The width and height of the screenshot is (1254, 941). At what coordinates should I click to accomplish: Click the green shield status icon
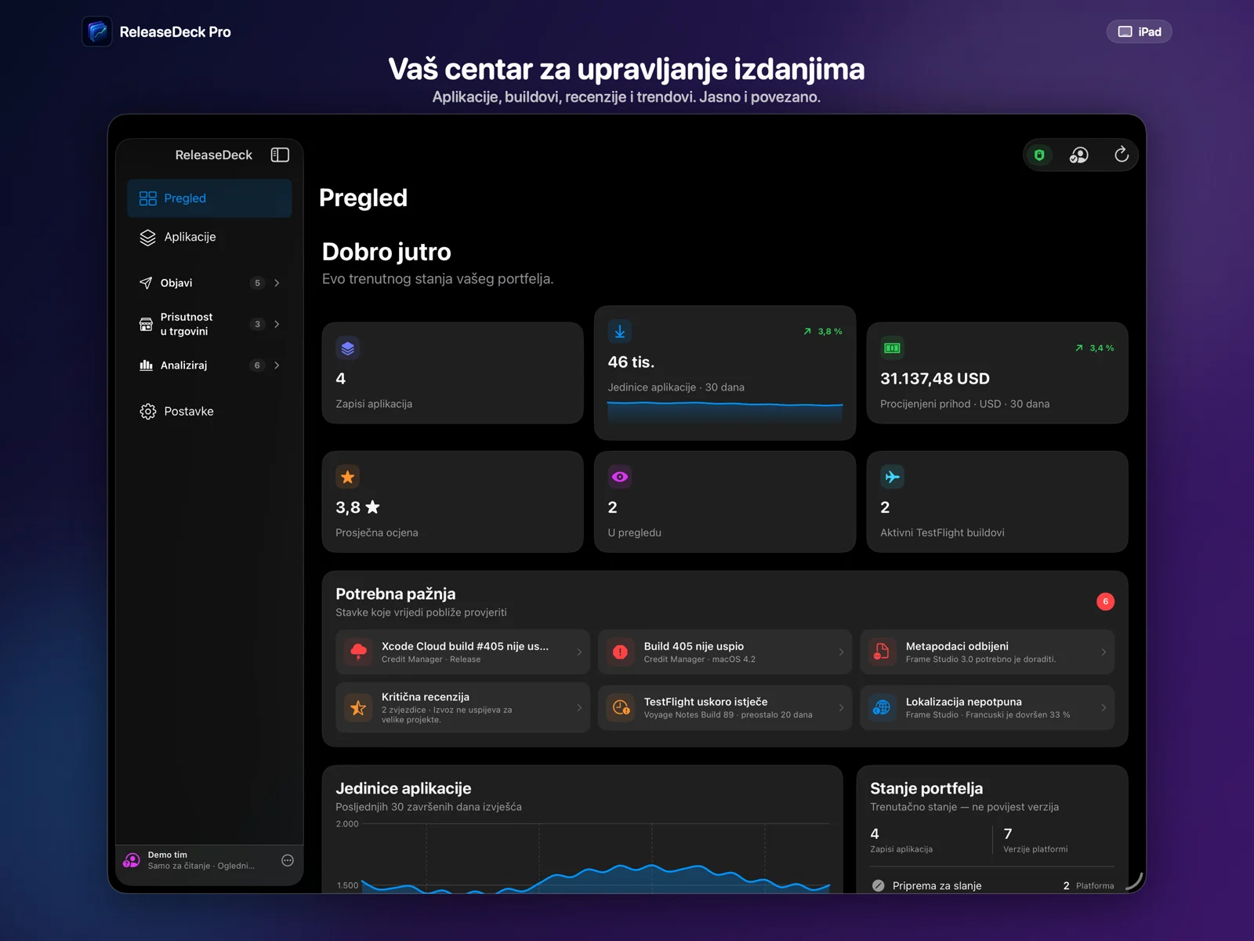(x=1039, y=155)
